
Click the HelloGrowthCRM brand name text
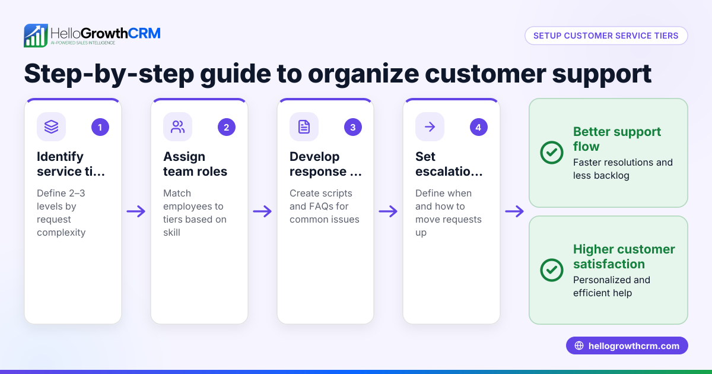pos(106,32)
